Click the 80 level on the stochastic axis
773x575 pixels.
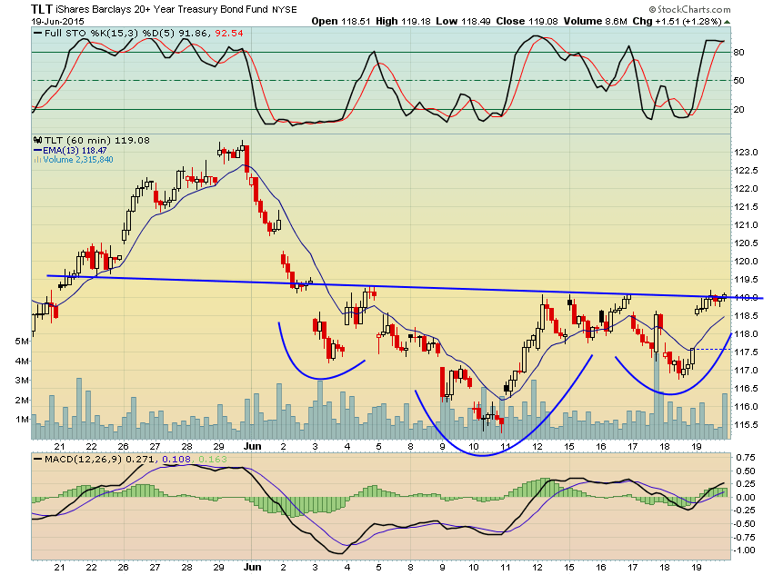(x=738, y=52)
